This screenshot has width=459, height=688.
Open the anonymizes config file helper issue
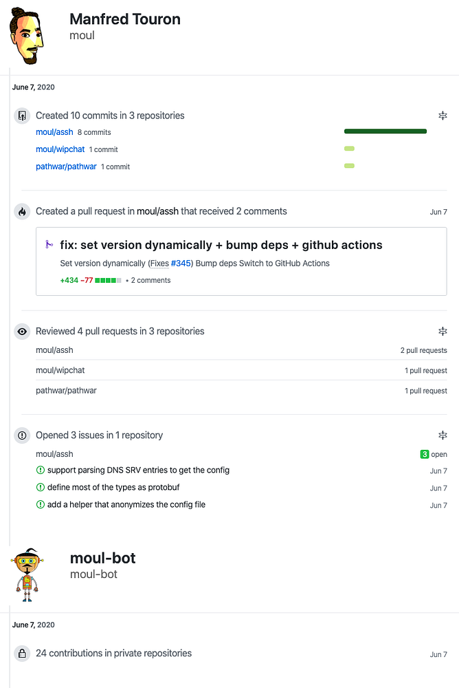126,505
